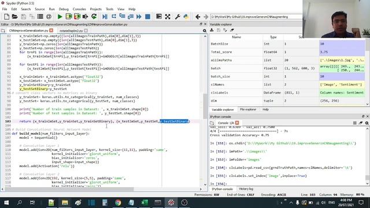Save all files icon

(32, 17)
